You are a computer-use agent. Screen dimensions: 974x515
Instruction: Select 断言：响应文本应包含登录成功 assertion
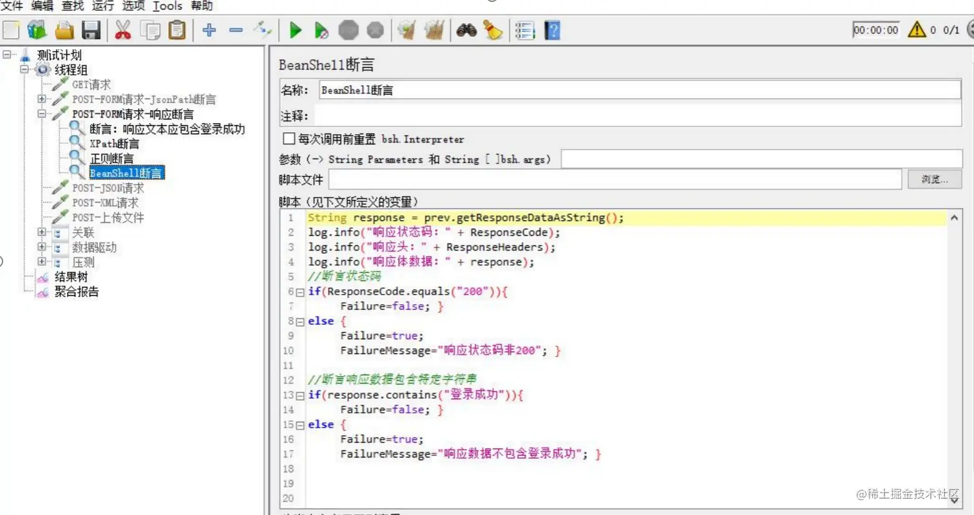[167, 129]
